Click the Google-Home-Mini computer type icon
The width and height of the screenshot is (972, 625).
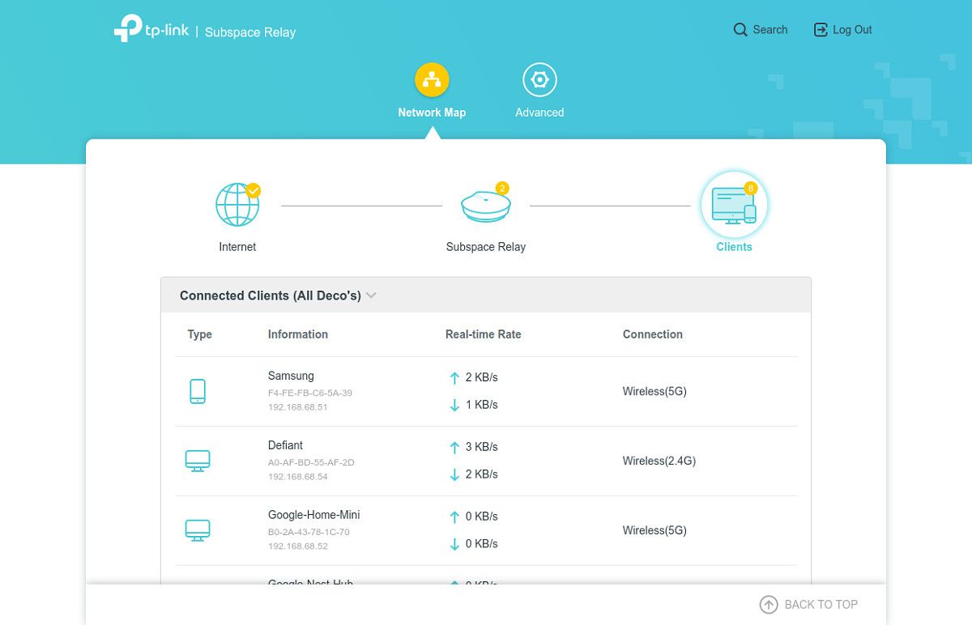(198, 530)
